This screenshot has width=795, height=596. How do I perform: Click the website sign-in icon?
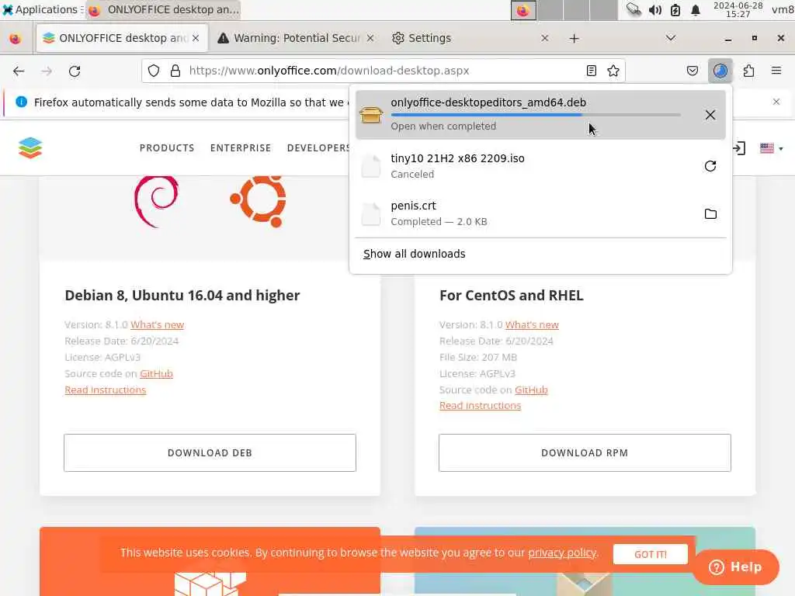[x=739, y=148]
